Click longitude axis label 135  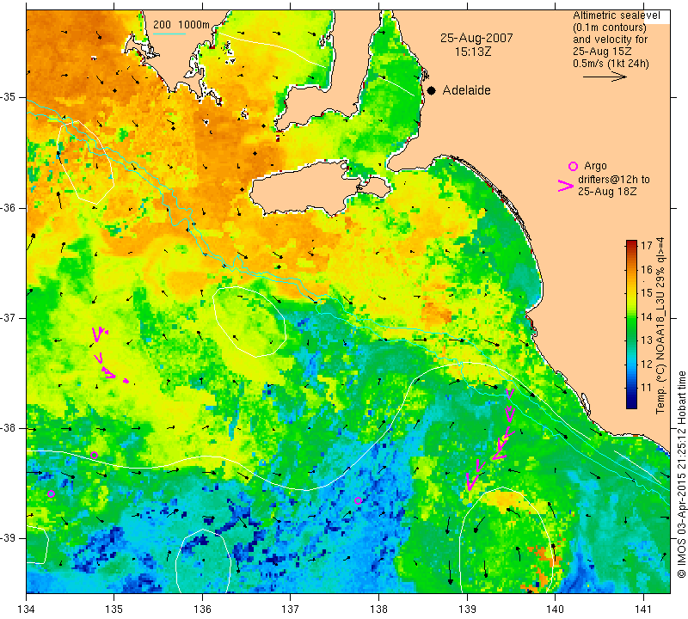click(x=114, y=610)
